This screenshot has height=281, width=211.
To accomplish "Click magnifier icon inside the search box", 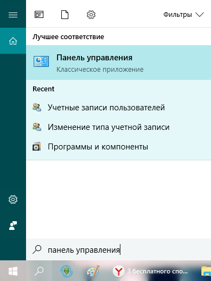I will click(37, 249).
